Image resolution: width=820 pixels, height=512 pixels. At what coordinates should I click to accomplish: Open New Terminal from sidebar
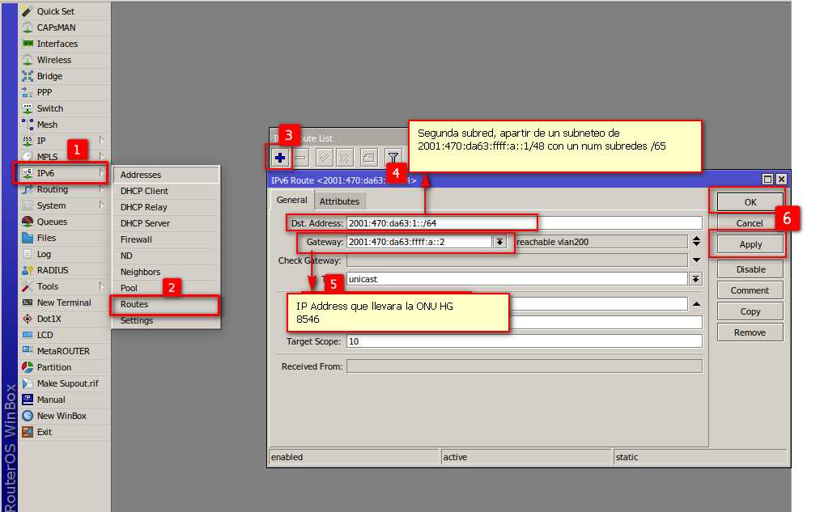[x=63, y=303]
